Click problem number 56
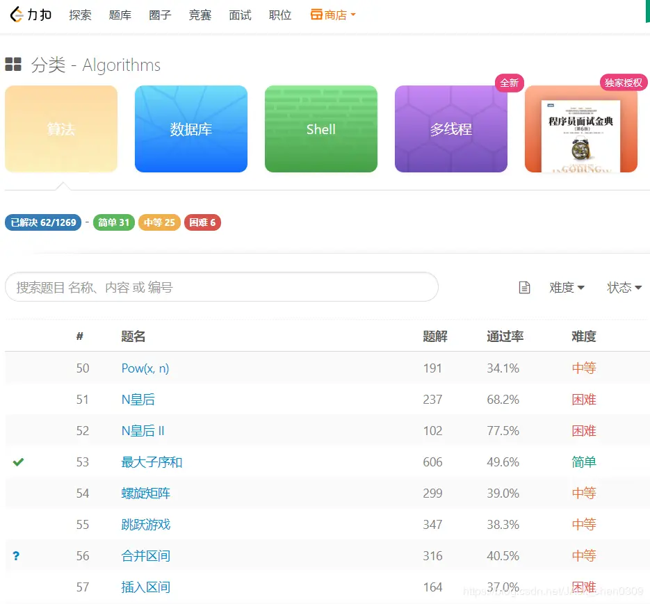The height and width of the screenshot is (604, 650). [83, 556]
